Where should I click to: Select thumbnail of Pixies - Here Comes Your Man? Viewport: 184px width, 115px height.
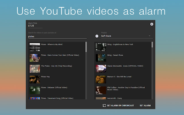pyautogui.click(x=35, y=58)
